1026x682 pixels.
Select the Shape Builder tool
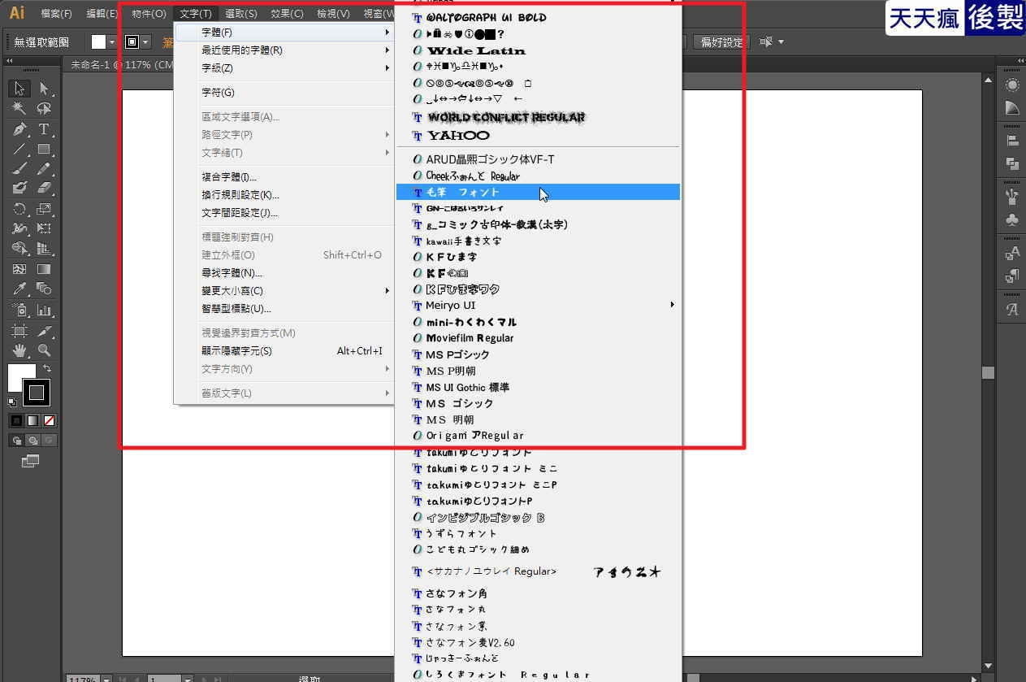[20, 249]
